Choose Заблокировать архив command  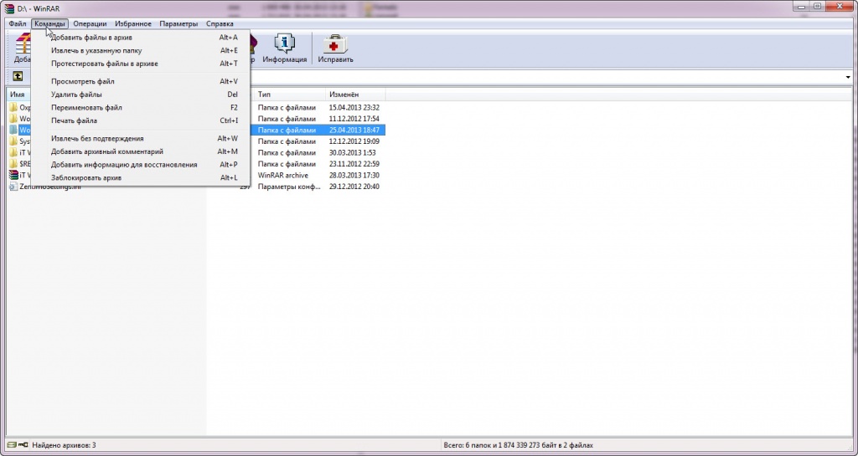pos(141,177)
